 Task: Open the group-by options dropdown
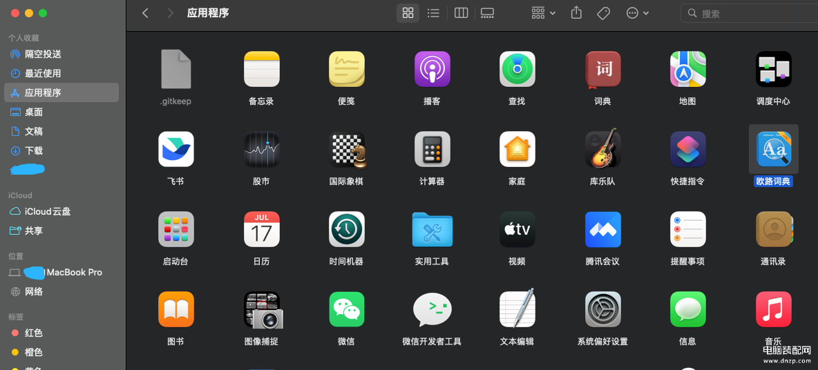click(x=543, y=13)
